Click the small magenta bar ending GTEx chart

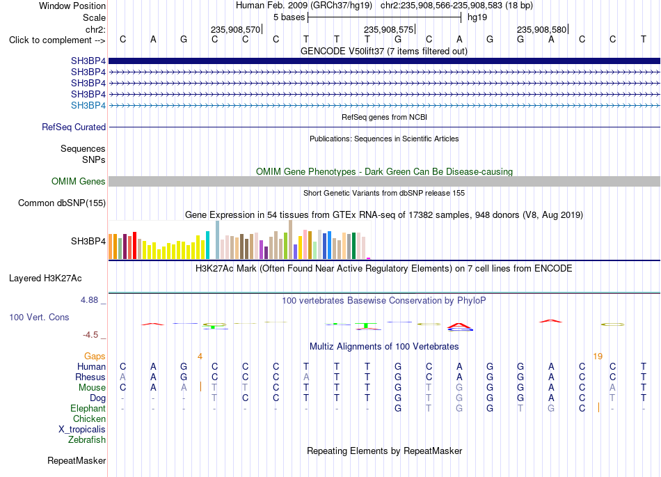point(369,258)
